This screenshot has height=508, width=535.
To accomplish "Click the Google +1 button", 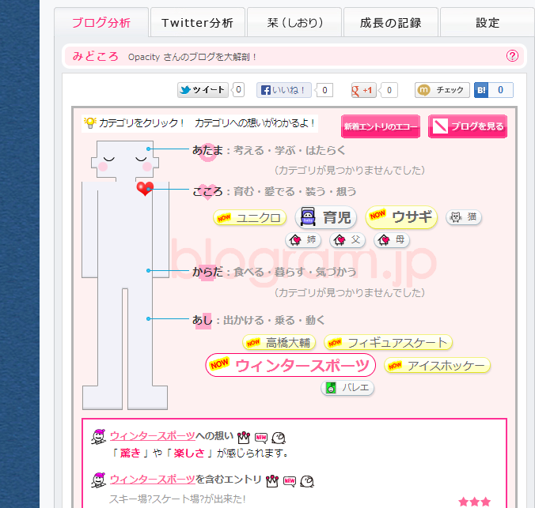I will point(363,90).
